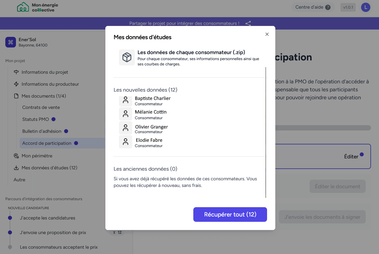Select Elodie Fabre's person icon

point(126,142)
